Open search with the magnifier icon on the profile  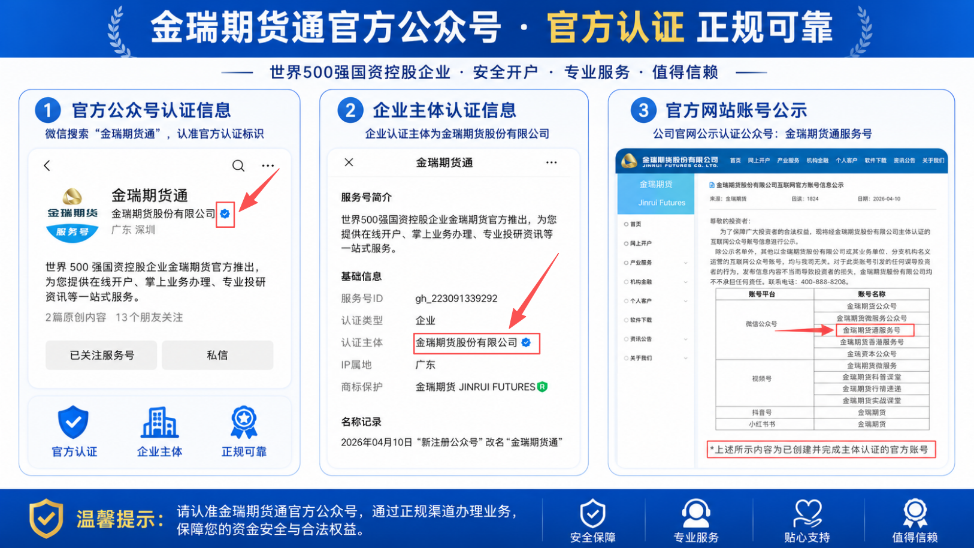[238, 165]
